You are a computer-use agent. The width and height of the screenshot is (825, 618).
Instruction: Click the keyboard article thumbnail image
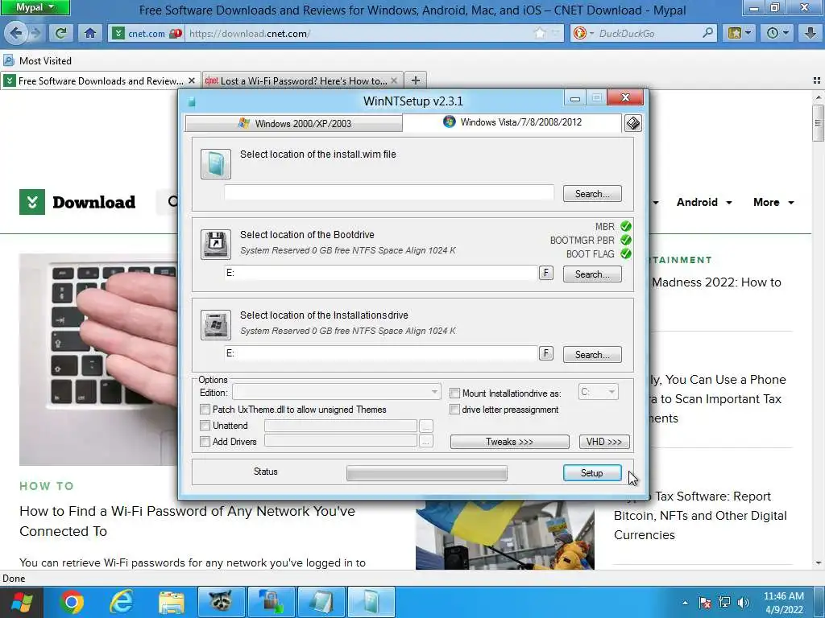[98, 360]
